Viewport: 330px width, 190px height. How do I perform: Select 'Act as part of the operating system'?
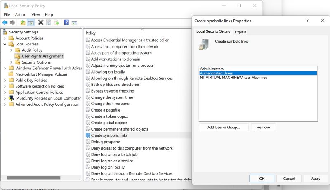121,53
